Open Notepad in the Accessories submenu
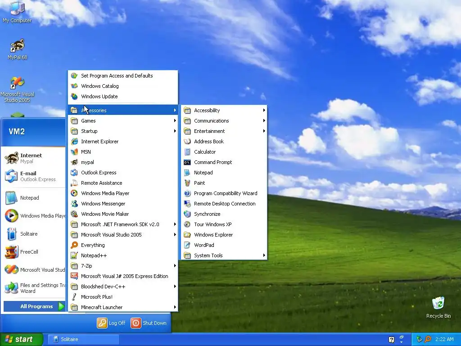 224,173
